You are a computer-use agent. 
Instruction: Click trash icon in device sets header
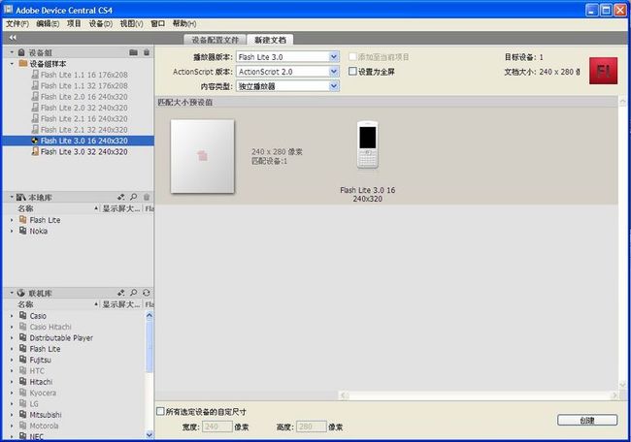pos(147,52)
